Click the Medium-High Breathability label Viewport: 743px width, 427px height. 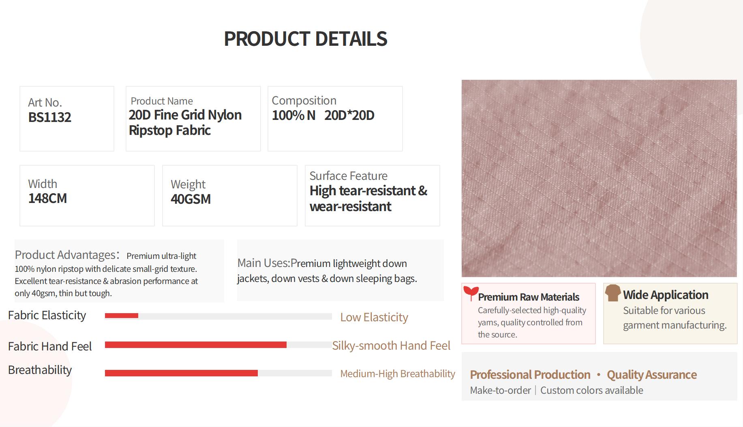[x=398, y=374]
